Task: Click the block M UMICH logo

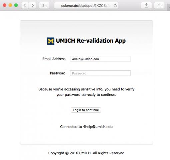Action: [51, 41]
